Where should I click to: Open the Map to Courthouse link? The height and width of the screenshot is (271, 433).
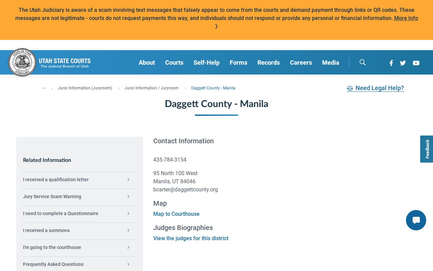click(176, 214)
